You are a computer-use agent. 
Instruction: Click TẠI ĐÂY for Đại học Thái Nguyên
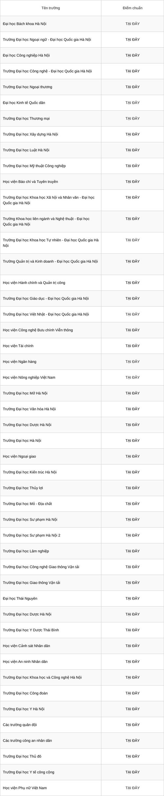click(133, 599)
